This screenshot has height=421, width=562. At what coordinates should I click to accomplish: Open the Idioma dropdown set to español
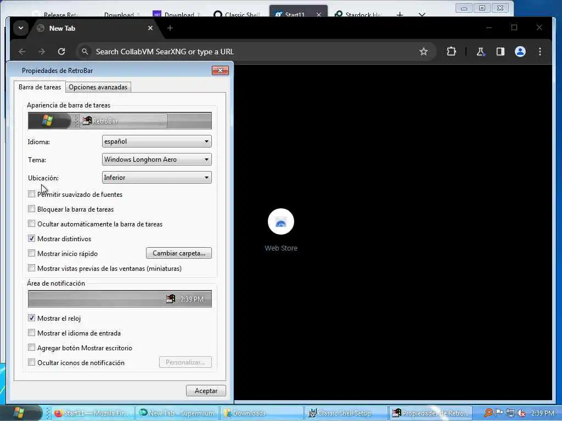tap(156, 141)
